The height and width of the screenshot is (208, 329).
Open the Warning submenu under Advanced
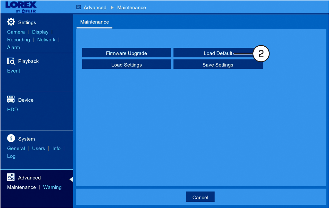click(52, 187)
